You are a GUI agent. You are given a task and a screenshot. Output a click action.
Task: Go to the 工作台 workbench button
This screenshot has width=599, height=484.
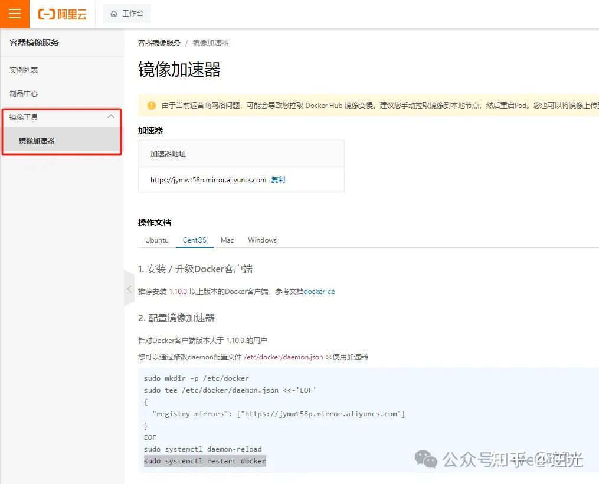click(127, 14)
